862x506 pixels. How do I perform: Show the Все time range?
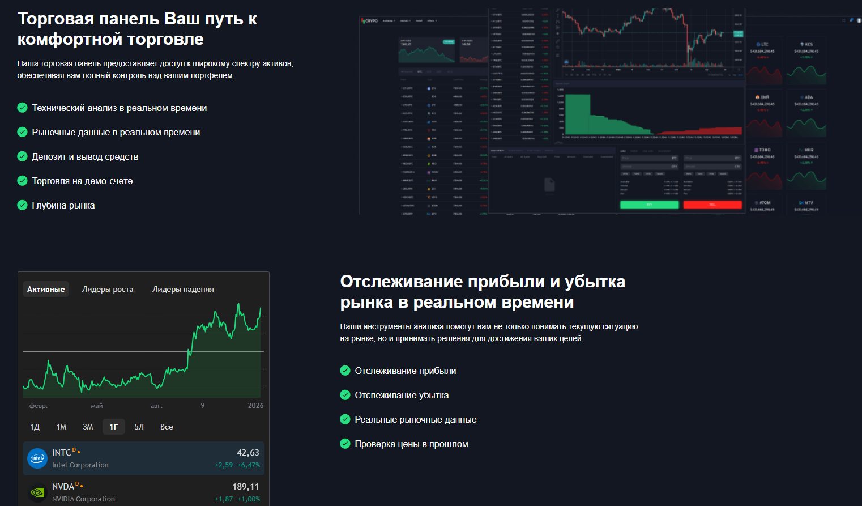pos(167,427)
